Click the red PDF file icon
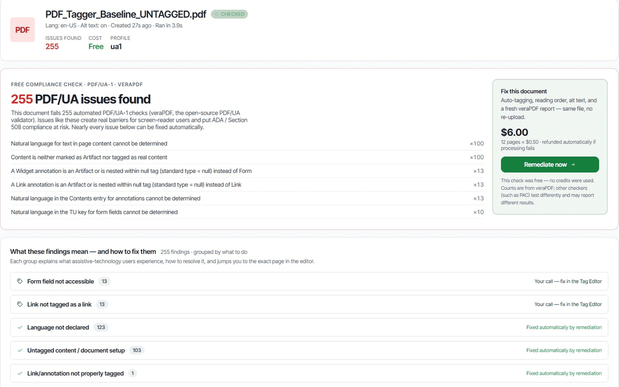Screen dimensions: 619x387 (x=22, y=30)
